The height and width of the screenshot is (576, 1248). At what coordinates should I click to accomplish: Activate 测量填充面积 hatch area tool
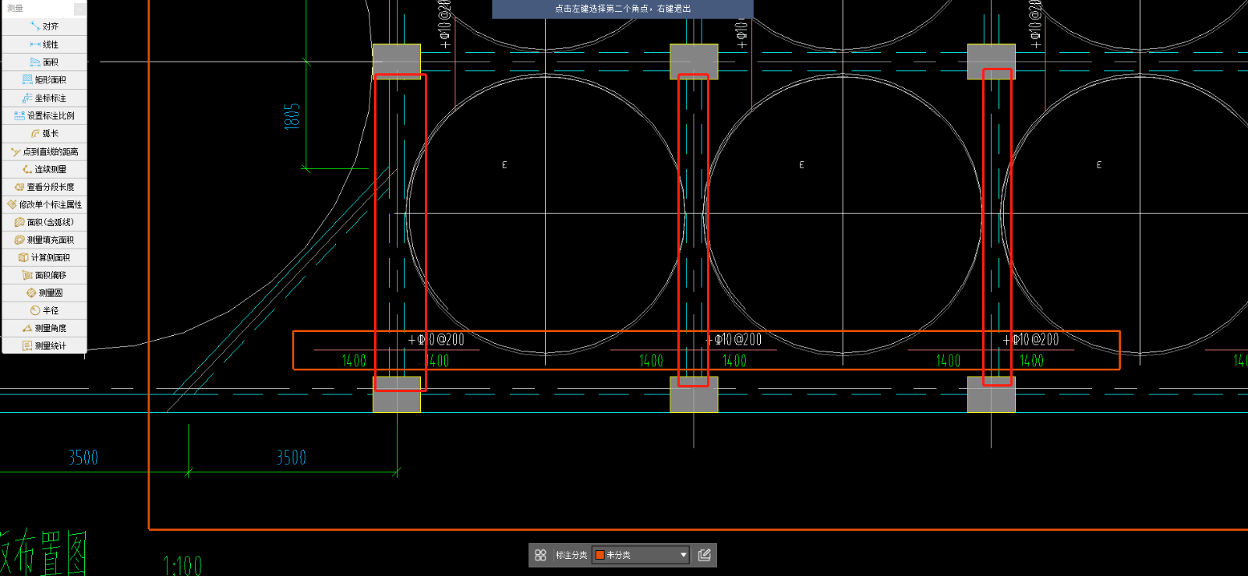coord(44,240)
